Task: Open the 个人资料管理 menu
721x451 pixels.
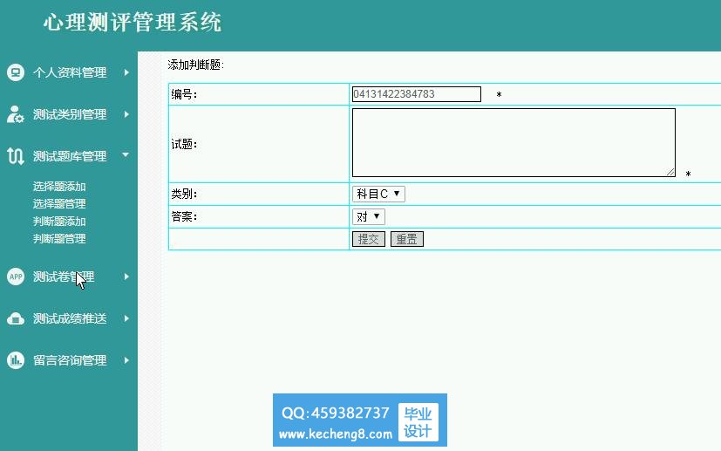Action: coord(70,72)
